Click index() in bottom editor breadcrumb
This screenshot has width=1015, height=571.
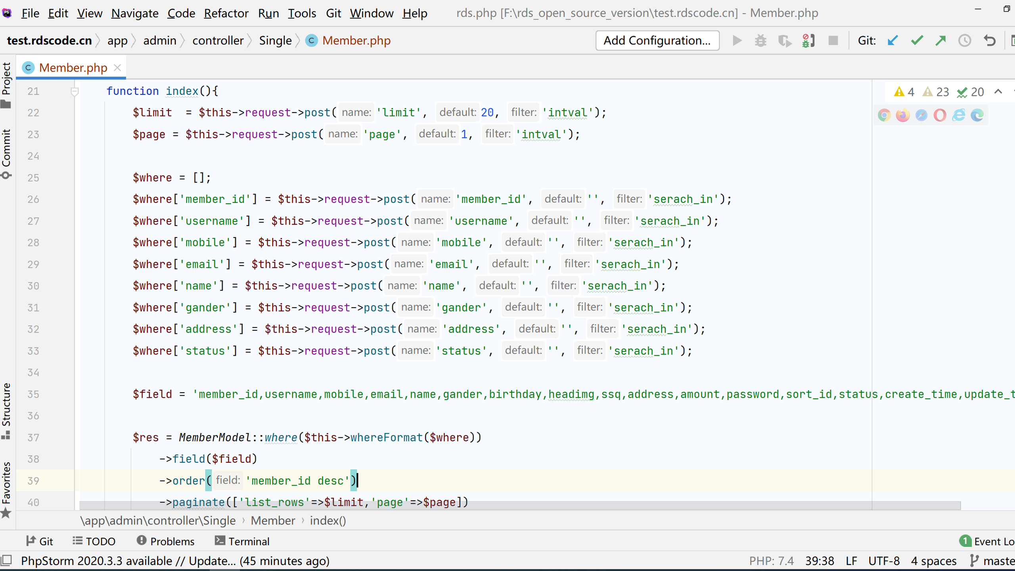pos(328,521)
